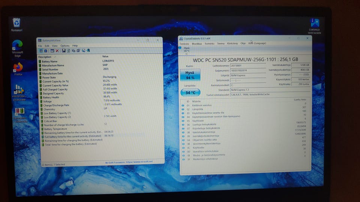Select the Designed Capacity row
Viewport: 360px width, 202px height.
tap(100, 93)
